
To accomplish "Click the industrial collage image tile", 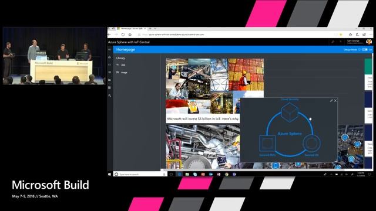I will click(215, 86).
